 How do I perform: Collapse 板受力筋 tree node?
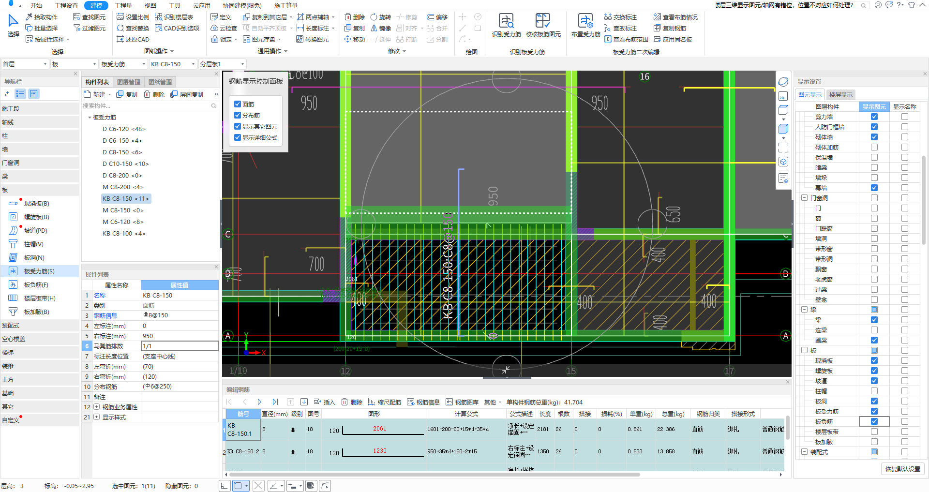tap(90, 118)
